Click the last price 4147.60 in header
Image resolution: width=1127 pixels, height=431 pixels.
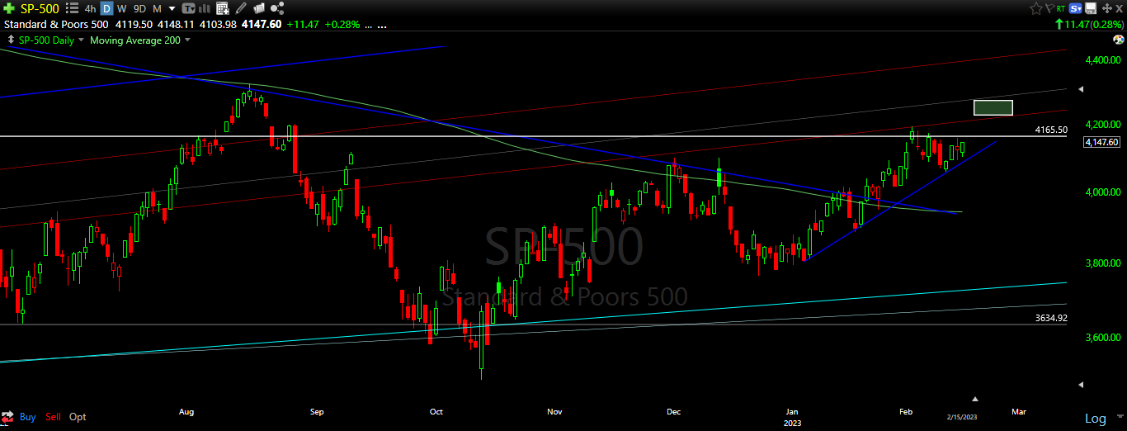tap(262, 25)
